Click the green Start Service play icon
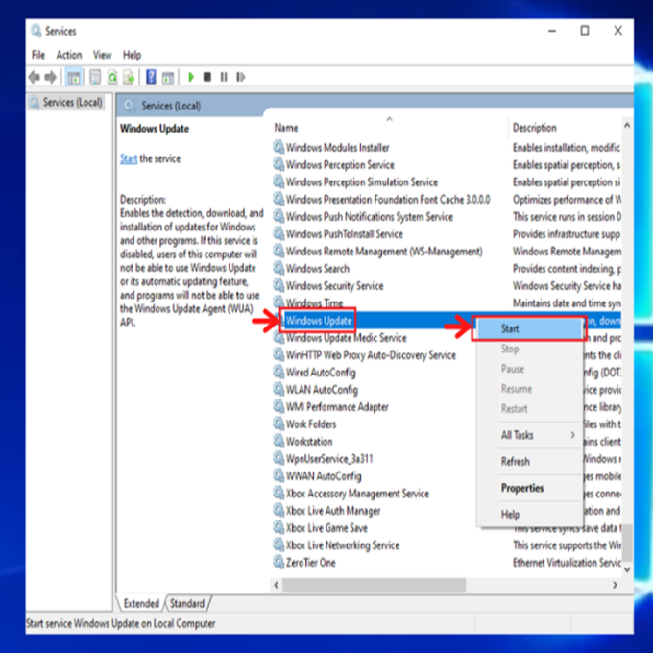The image size is (653, 653). tap(191, 77)
